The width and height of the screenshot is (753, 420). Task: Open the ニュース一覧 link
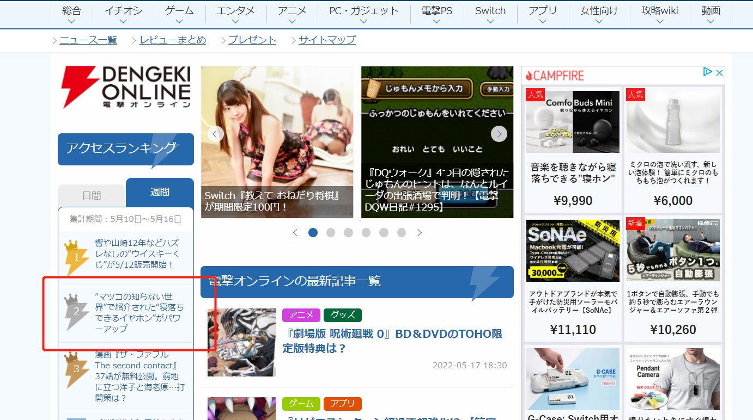point(88,40)
